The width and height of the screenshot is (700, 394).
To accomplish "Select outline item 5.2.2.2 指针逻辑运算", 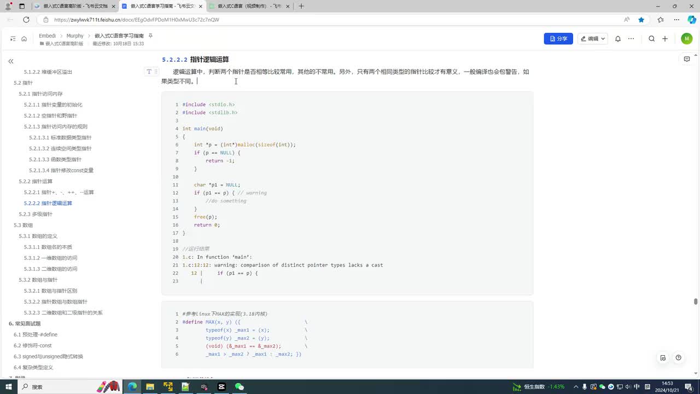I will 48,203.
